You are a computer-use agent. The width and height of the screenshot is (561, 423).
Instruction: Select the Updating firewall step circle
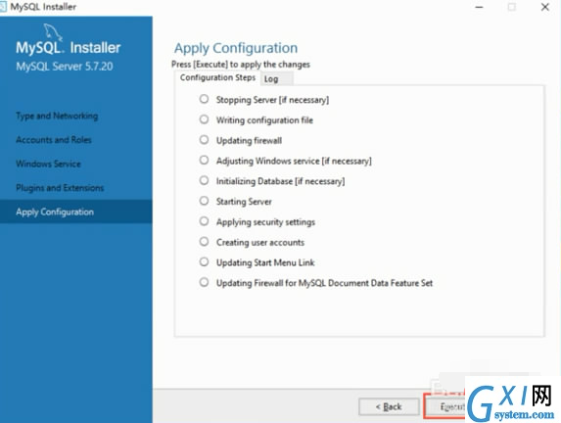tap(204, 140)
